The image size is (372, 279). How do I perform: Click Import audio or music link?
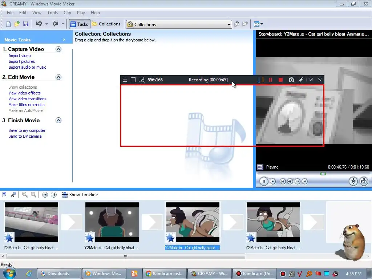27,67
